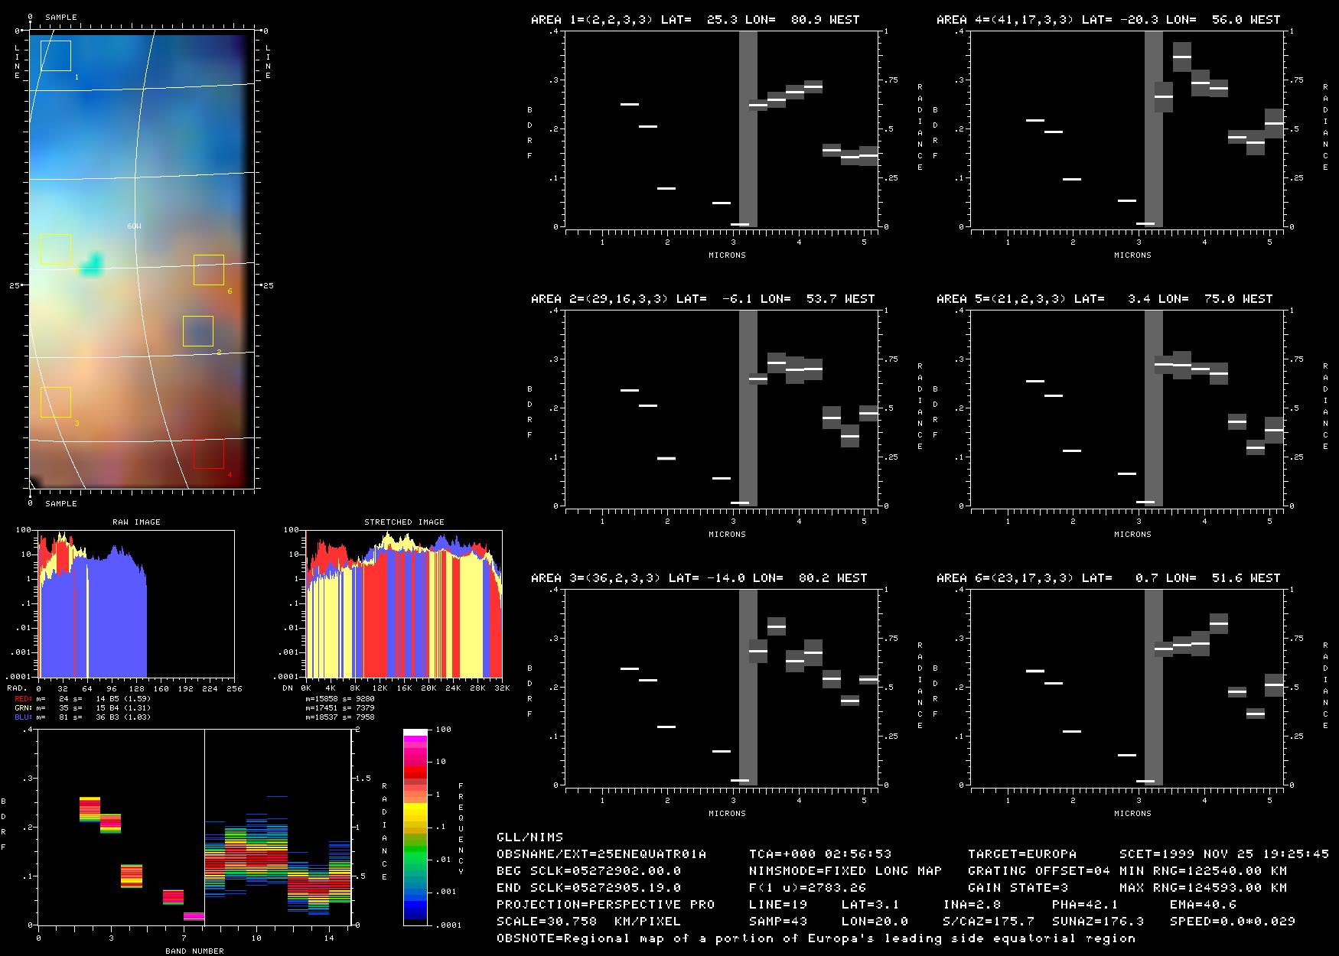This screenshot has height=956, width=1339.
Task: Click the 60W longitude label on the map
Action: (134, 226)
